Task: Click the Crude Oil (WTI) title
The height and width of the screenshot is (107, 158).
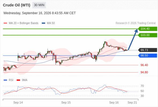Action: pyautogui.click(x=17, y=5)
